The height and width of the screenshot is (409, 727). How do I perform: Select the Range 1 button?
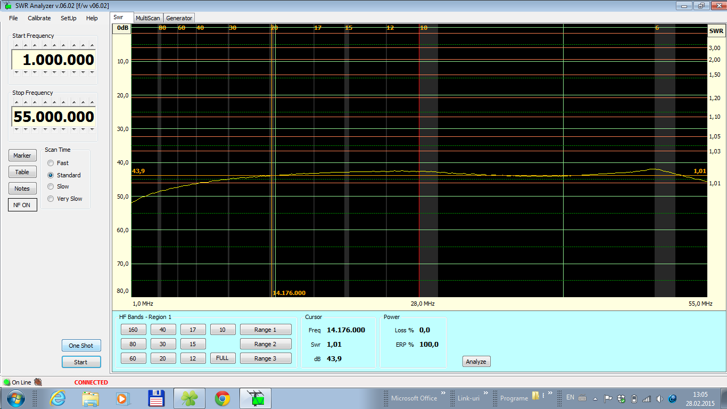coord(266,330)
